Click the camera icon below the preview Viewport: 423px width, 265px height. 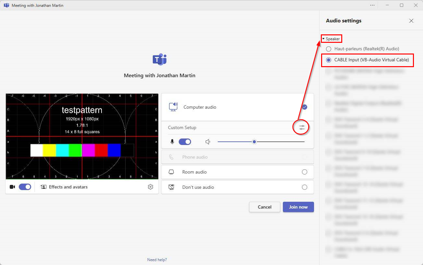12,187
